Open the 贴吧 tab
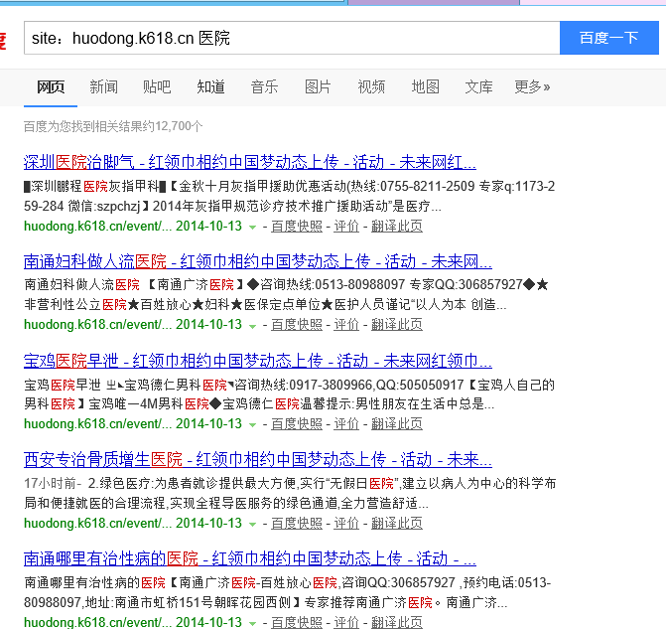Screen dimensions: 666x629 click(157, 86)
